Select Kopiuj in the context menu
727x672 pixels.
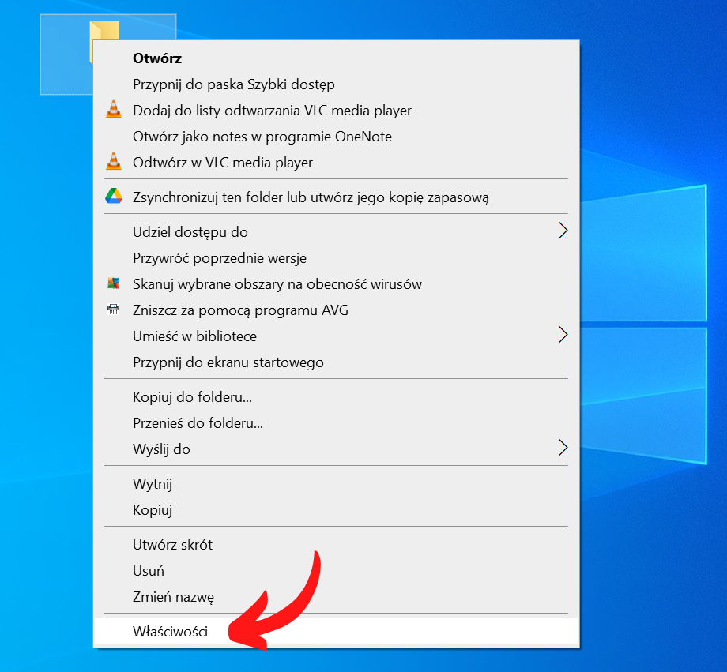[337, 510]
